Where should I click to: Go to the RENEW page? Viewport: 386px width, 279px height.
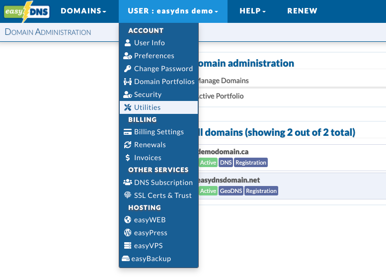pos(303,11)
